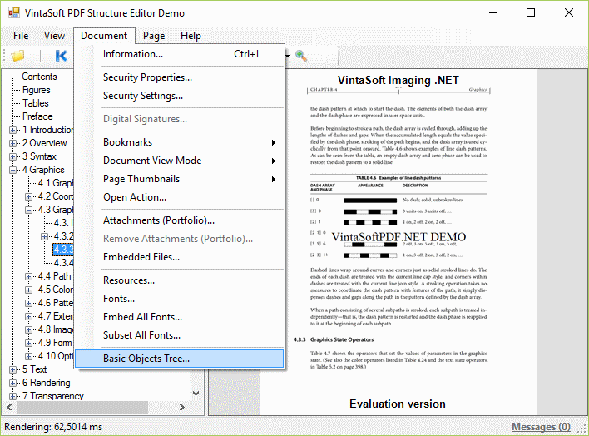
Task: Open Security Settings from the Document menu
Action: tap(143, 96)
